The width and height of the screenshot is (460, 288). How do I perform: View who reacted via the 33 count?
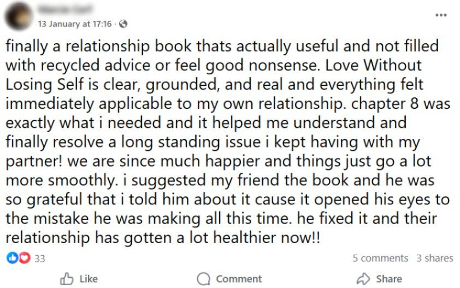(39, 258)
